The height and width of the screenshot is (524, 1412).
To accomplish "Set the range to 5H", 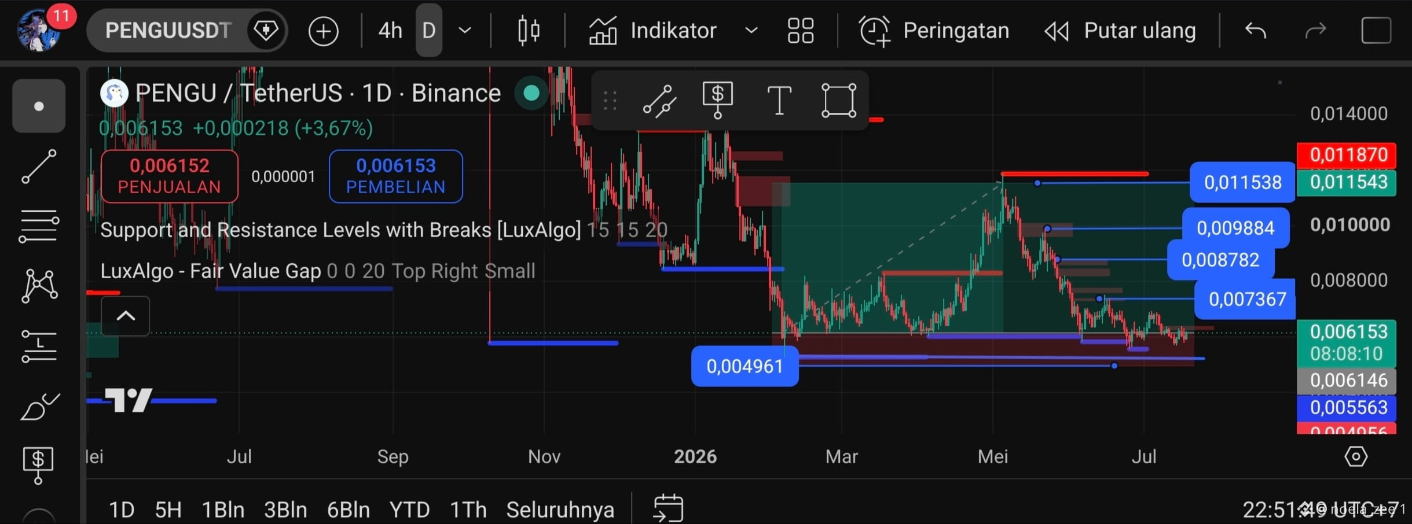I will coord(168,510).
